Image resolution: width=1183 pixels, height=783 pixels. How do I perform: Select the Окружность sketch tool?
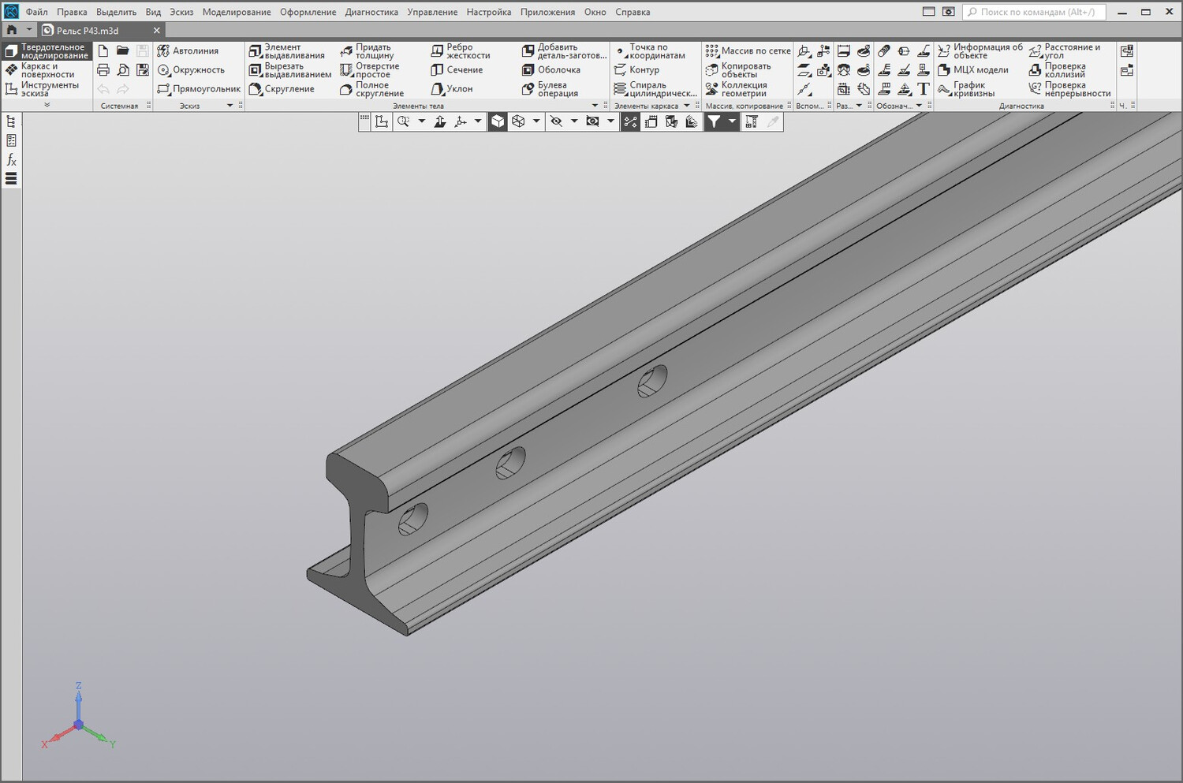(x=191, y=70)
